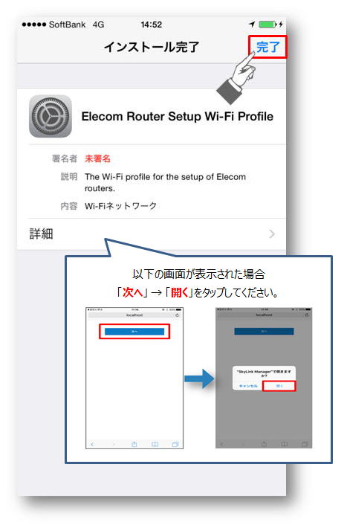Tap キャンセル in the SkyLink Manager dialog
The width and height of the screenshot is (347, 528).
pos(248,386)
